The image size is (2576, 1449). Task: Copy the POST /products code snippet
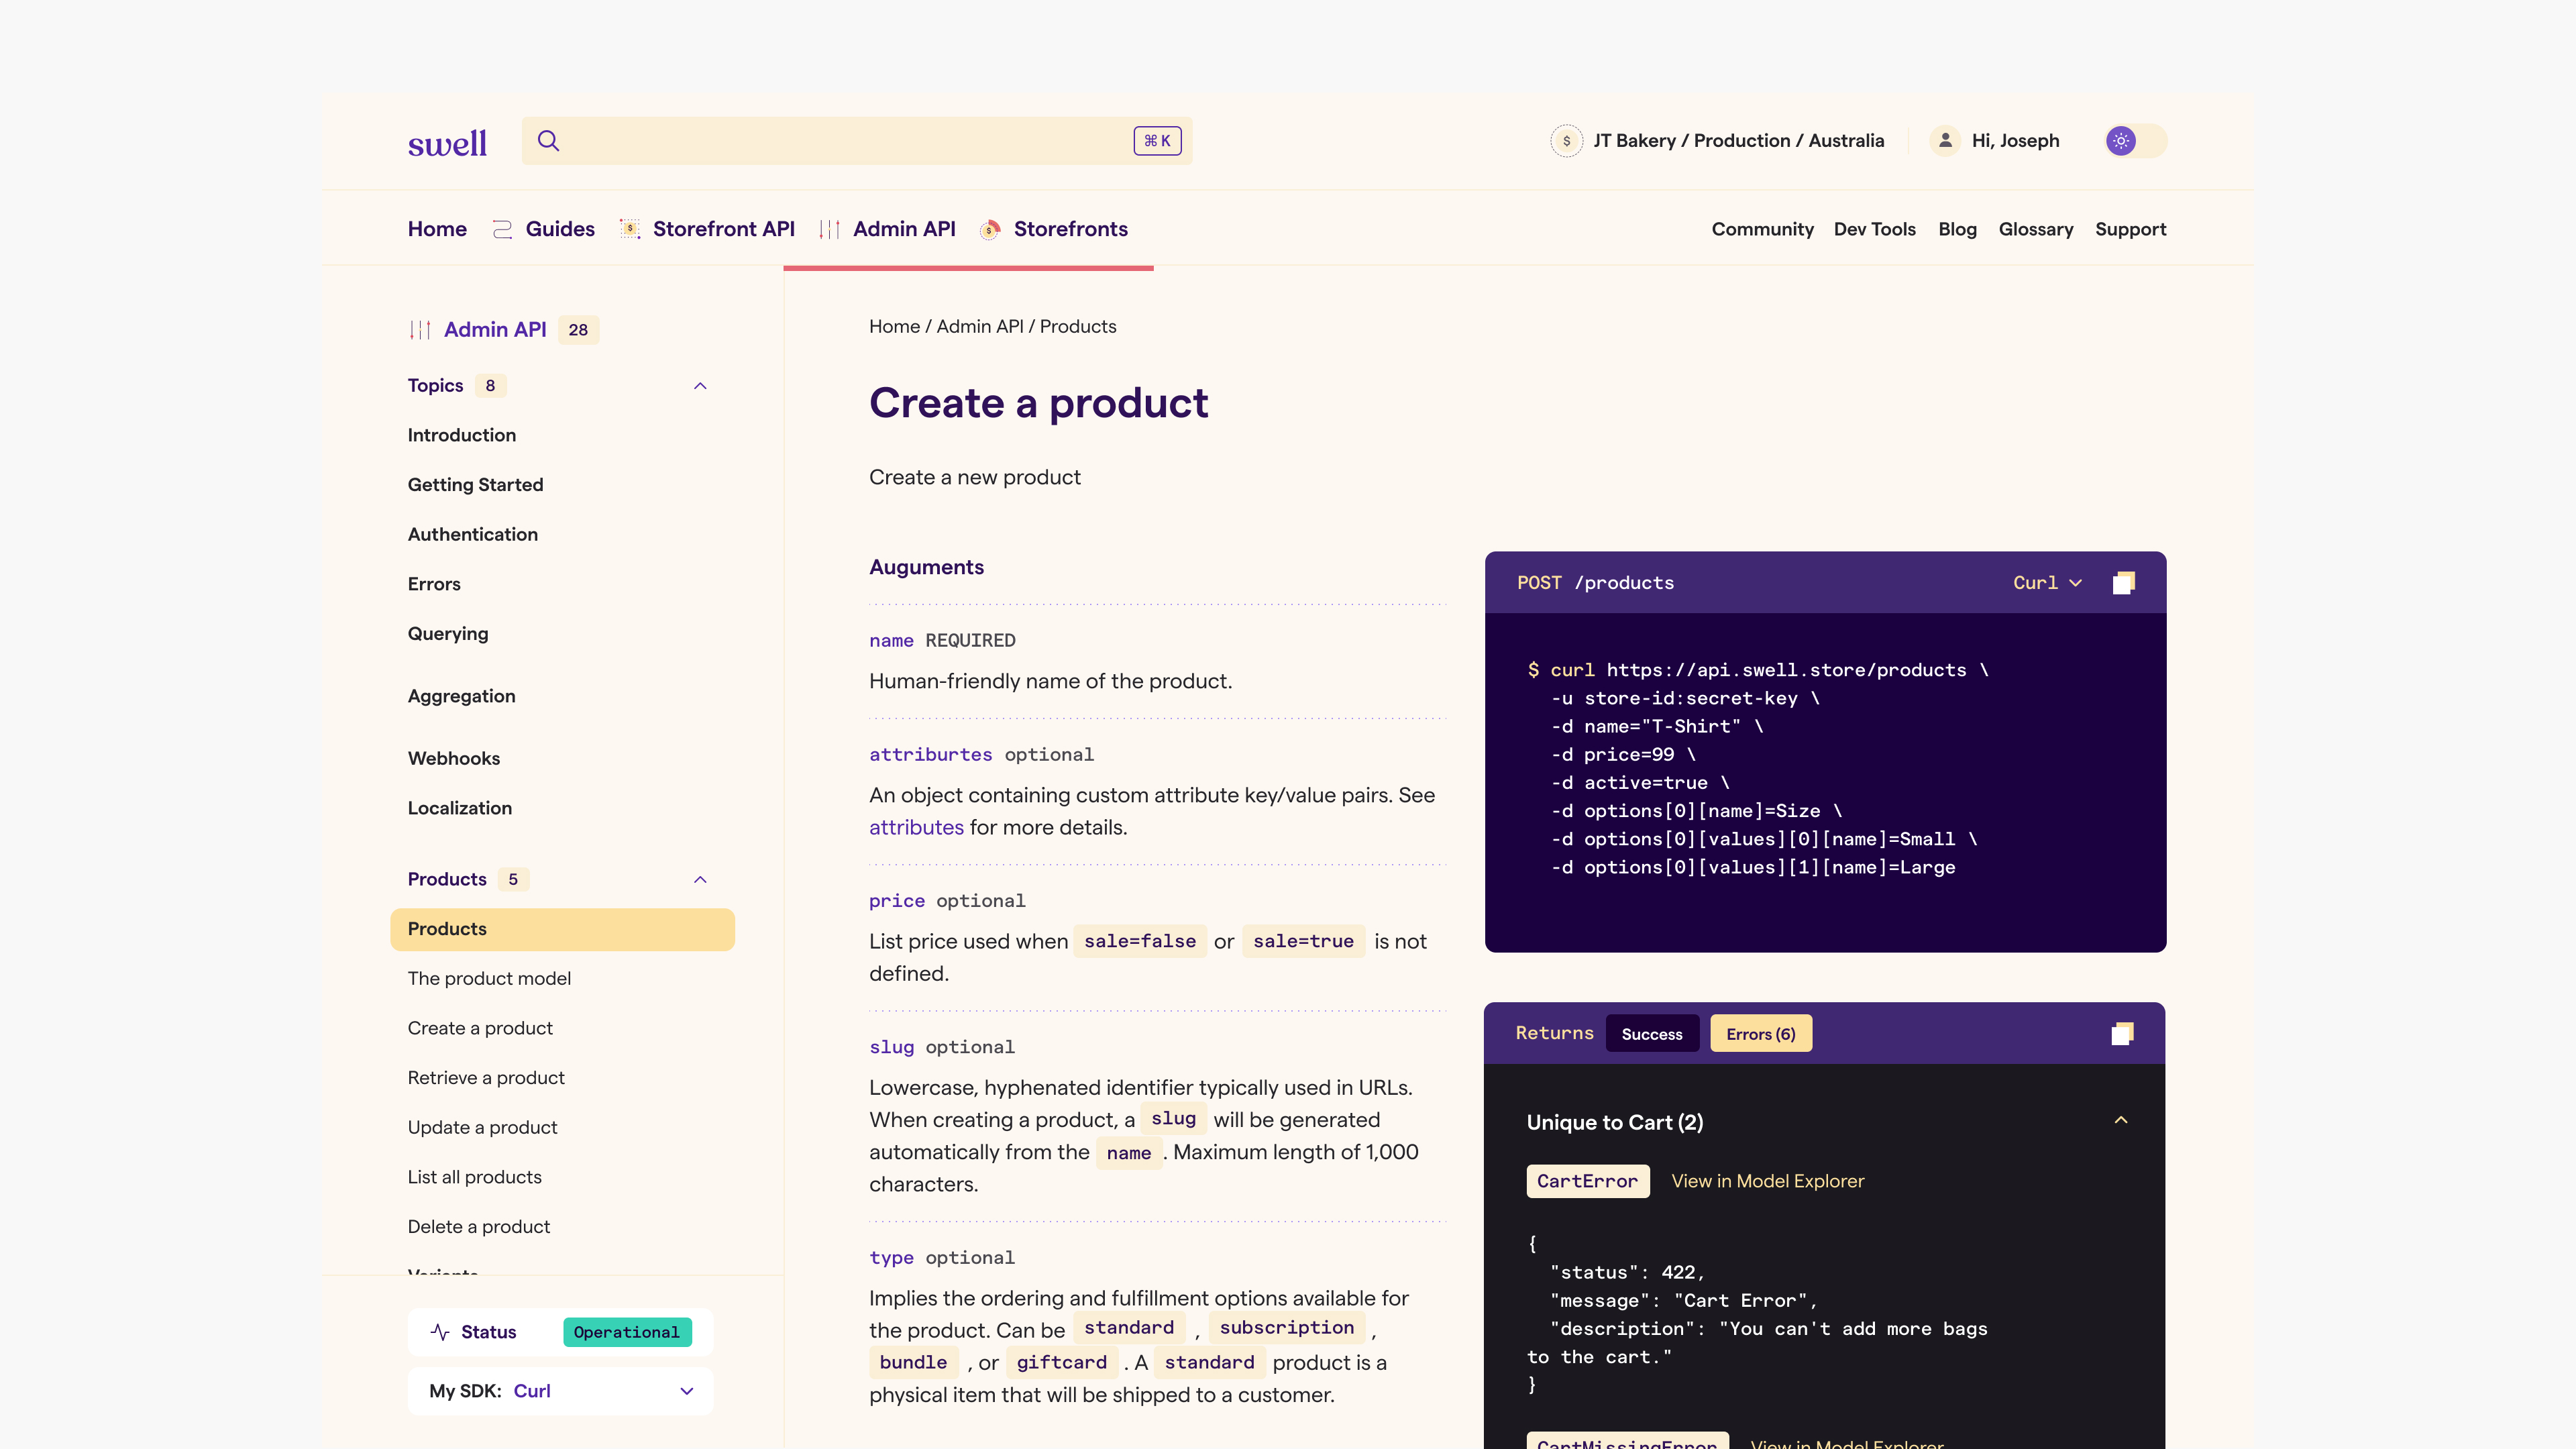point(2123,583)
